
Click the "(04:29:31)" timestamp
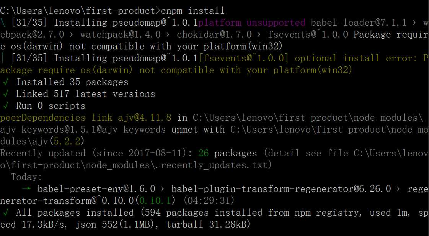click(208, 201)
